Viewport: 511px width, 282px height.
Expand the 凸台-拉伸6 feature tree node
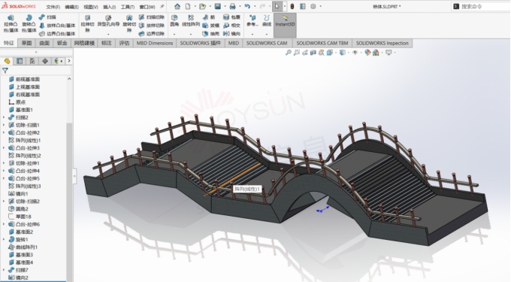[4, 224]
